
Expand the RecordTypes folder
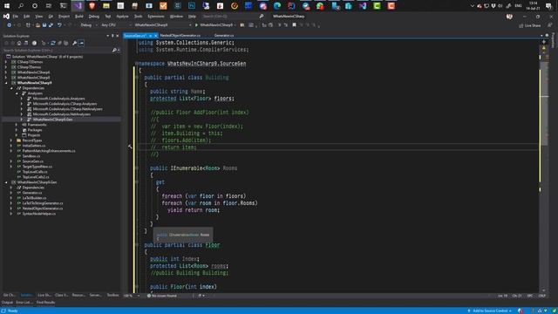pyautogui.click(x=11, y=140)
